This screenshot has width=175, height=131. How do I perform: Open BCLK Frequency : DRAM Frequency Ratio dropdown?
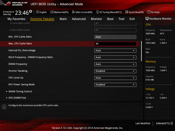coord(115,57)
